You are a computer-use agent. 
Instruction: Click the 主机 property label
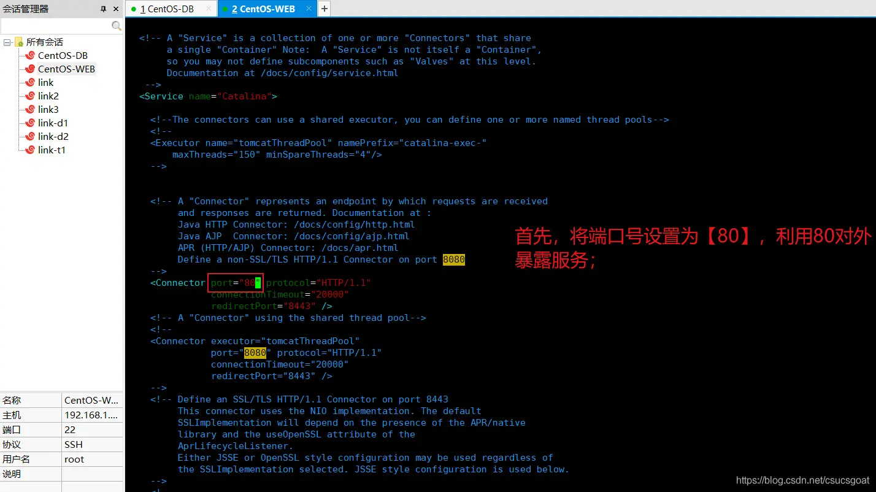[x=12, y=415]
